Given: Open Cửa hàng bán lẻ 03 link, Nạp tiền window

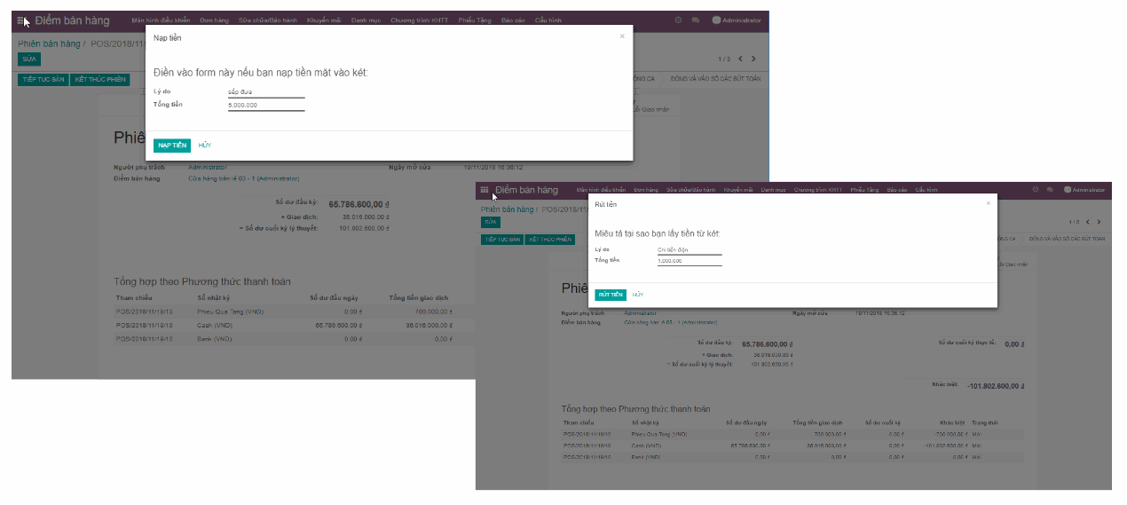Looking at the screenshot, I should (x=244, y=178).
